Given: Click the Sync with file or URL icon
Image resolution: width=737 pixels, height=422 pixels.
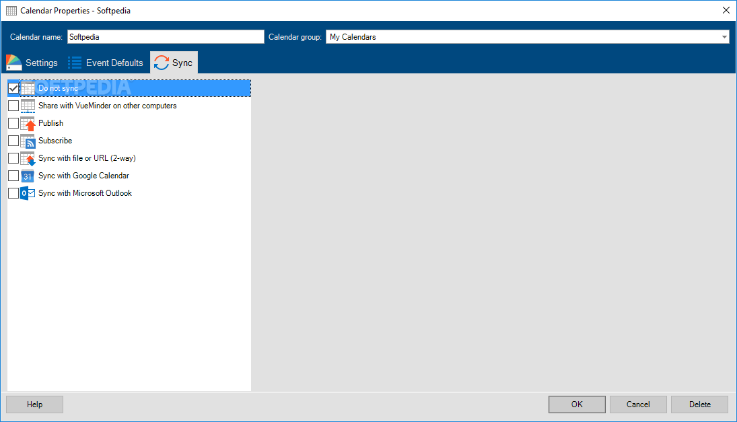Looking at the screenshot, I should click(x=28, y=158).
